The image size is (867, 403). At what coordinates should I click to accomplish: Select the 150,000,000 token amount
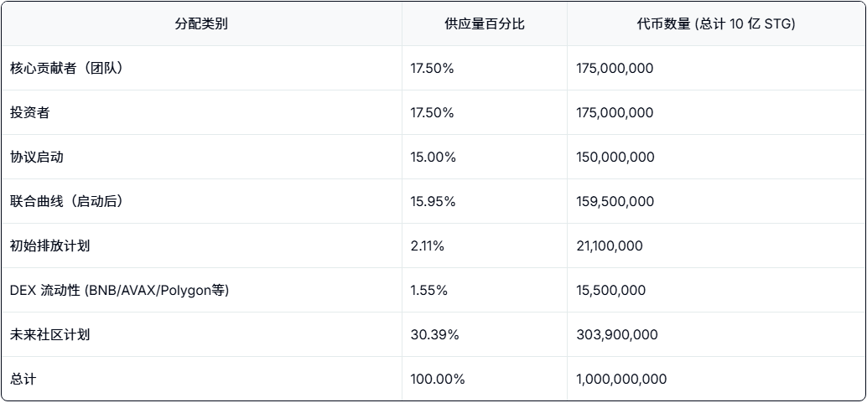[x=615, y=157]
